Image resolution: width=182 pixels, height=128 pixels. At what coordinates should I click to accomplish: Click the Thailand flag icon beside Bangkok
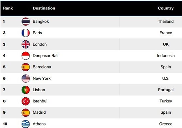[26, 21]
